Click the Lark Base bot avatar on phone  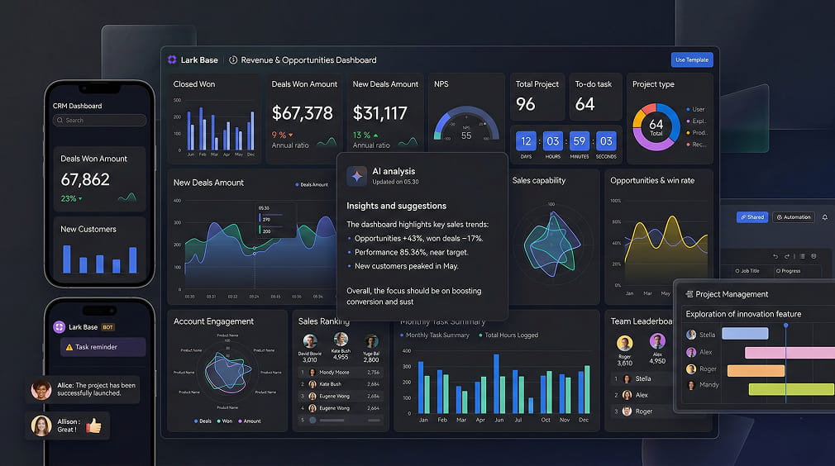pos(59,327)
